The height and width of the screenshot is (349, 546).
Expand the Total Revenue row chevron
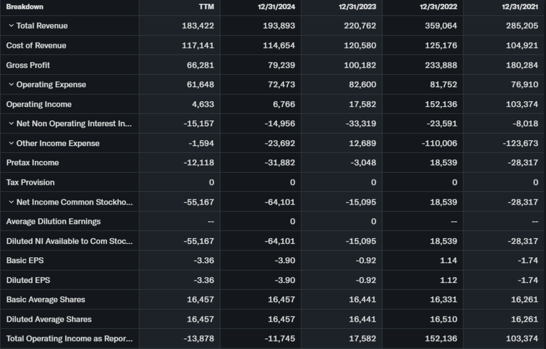pos(11,26)
